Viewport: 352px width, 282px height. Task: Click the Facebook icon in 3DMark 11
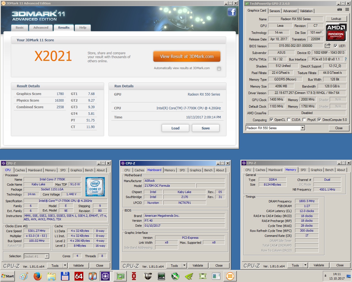point(232,12)
